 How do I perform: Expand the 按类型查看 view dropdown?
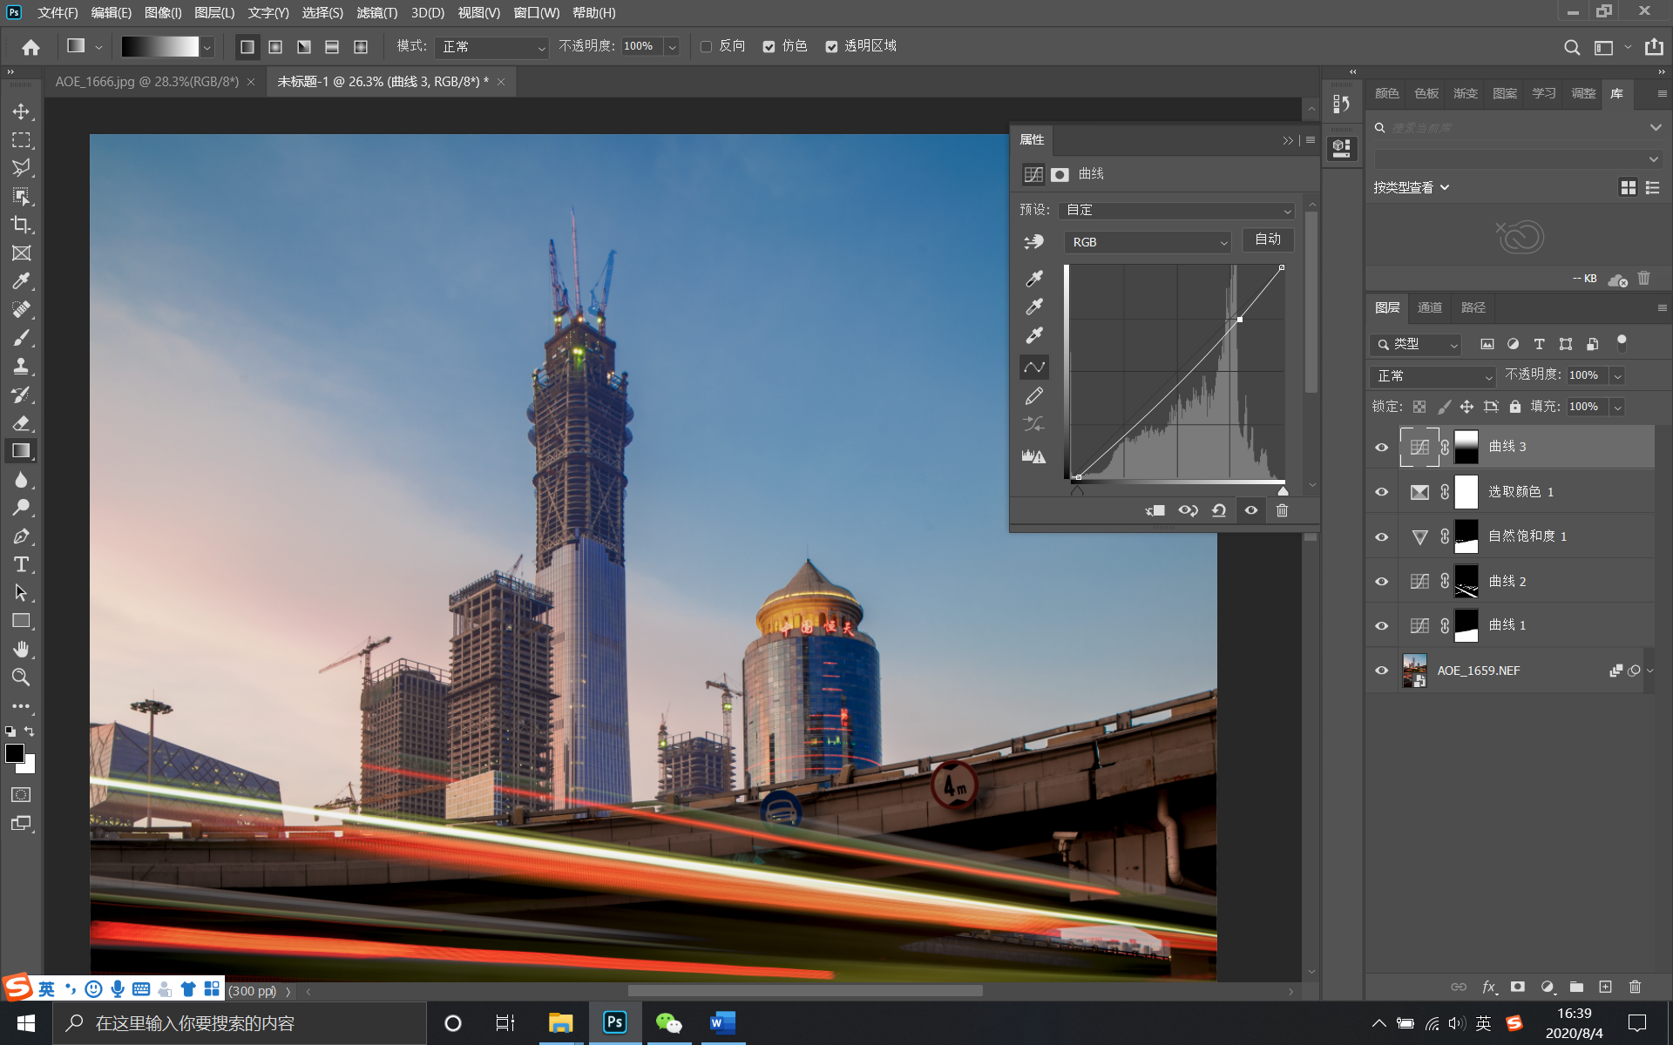[x=1411, y=187]
